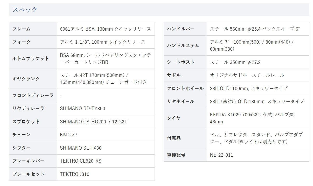
Task: Select the リヤホイール label cell
Action: [x=185, y=101]
